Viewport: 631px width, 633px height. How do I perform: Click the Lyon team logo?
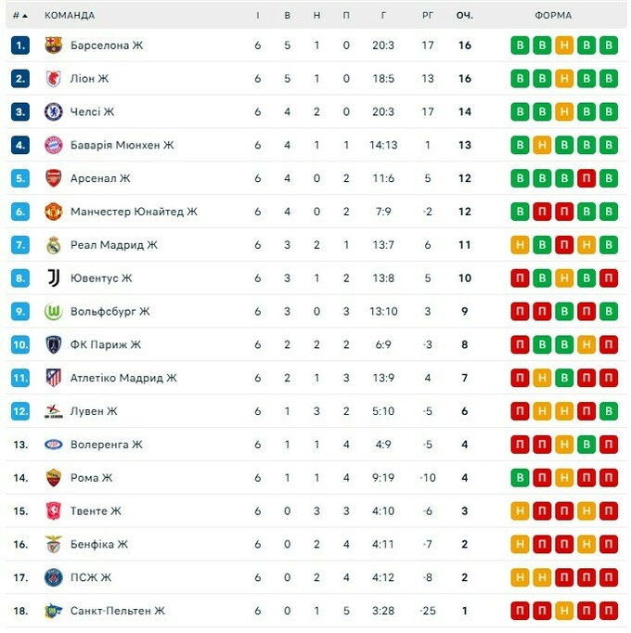[x=53, y=79]
